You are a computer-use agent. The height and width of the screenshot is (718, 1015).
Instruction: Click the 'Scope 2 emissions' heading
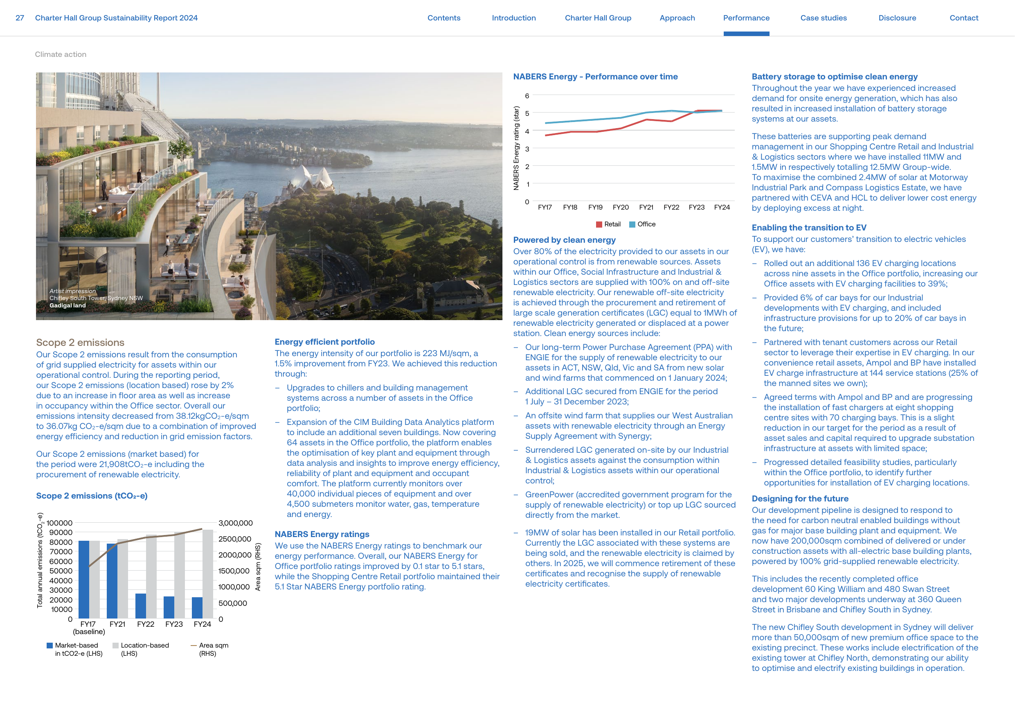point(80,342)
